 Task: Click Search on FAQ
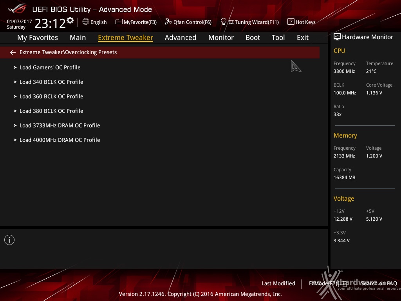(x=379, y=283)
